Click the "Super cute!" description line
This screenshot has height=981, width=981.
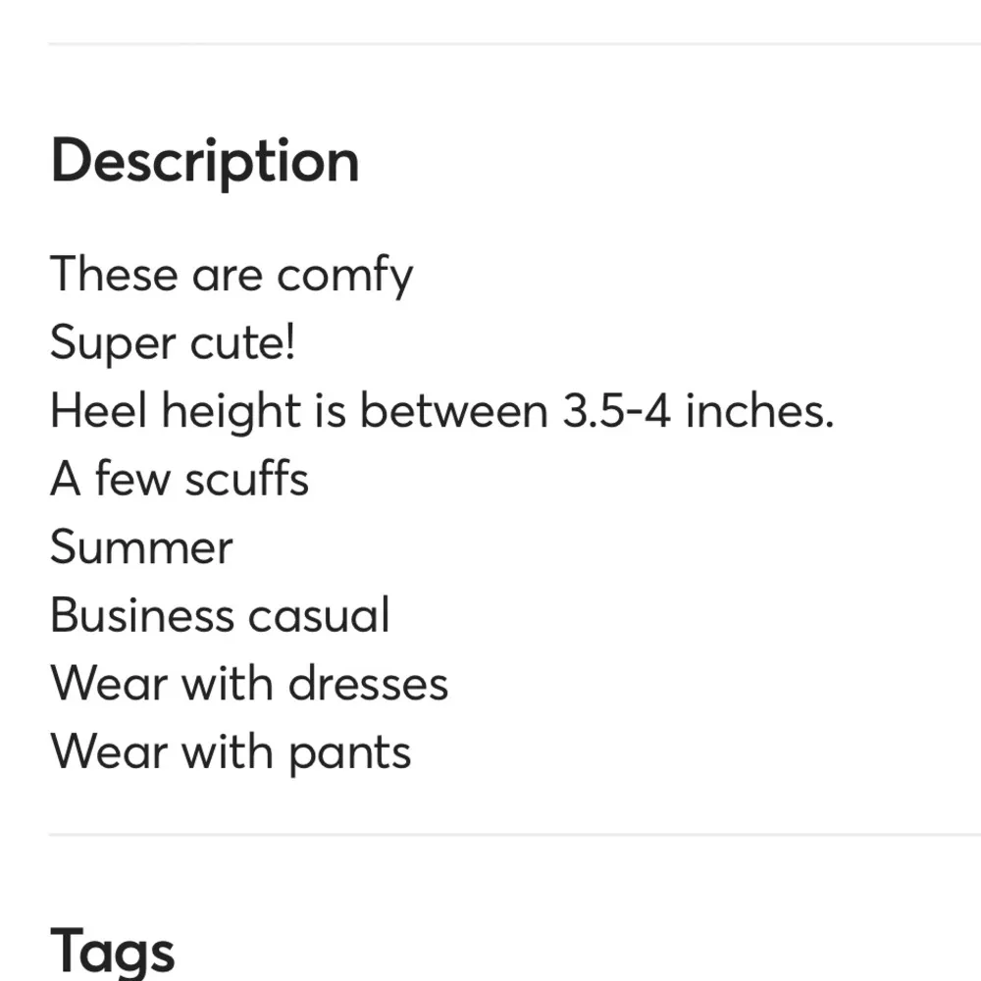(172, 343)
